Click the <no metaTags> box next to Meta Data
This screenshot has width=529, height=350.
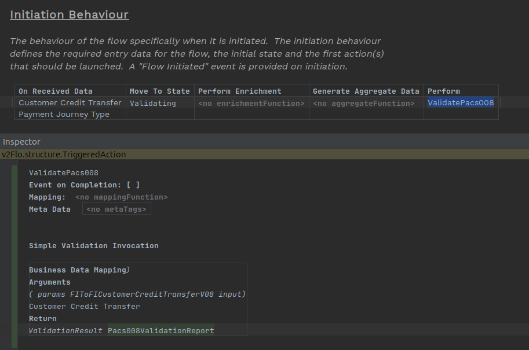(x=116, y=209)
